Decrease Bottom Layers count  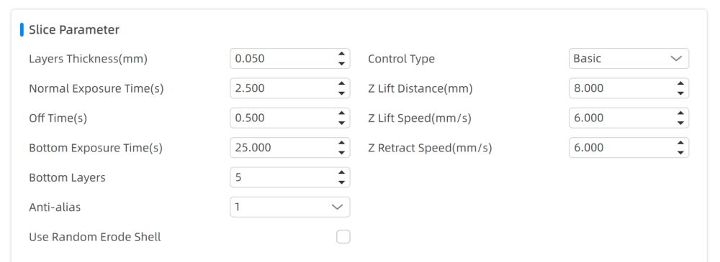click(341, 182)
